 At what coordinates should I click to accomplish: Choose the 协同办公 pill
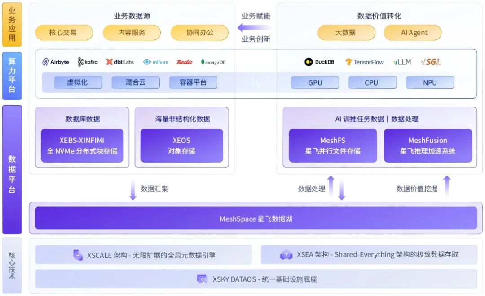point(199,33)
